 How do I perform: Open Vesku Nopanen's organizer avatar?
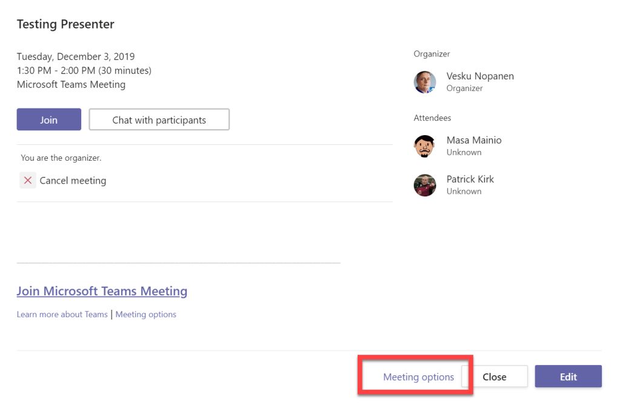pyautogui.click(x=425, y=82)
